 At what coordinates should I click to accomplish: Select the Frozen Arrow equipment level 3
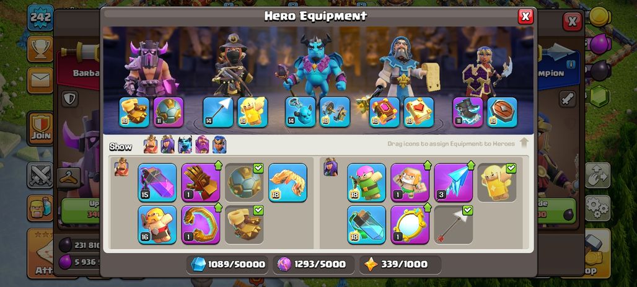(453, 182)
